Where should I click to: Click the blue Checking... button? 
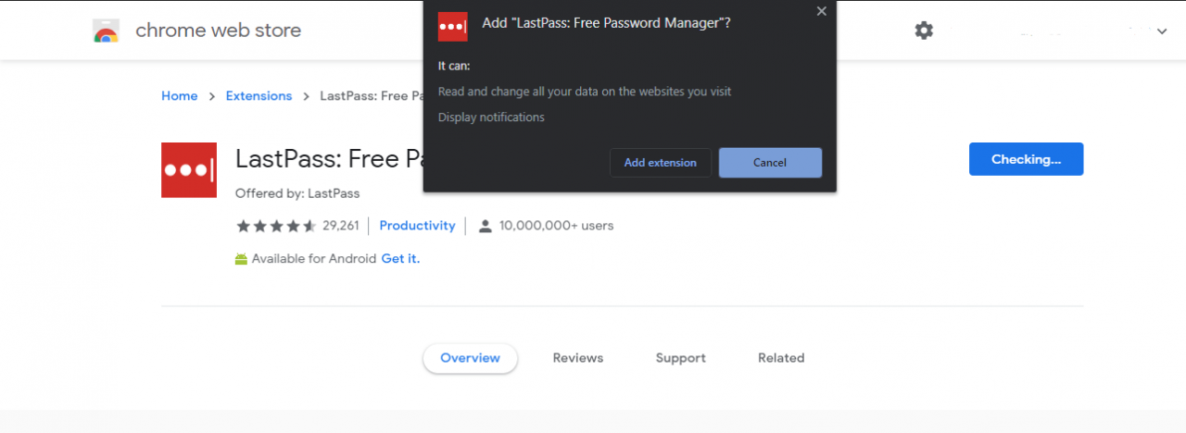tap(1026, 159)
